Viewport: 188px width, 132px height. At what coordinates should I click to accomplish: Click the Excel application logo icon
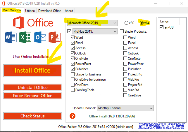(x=25, y=37)
